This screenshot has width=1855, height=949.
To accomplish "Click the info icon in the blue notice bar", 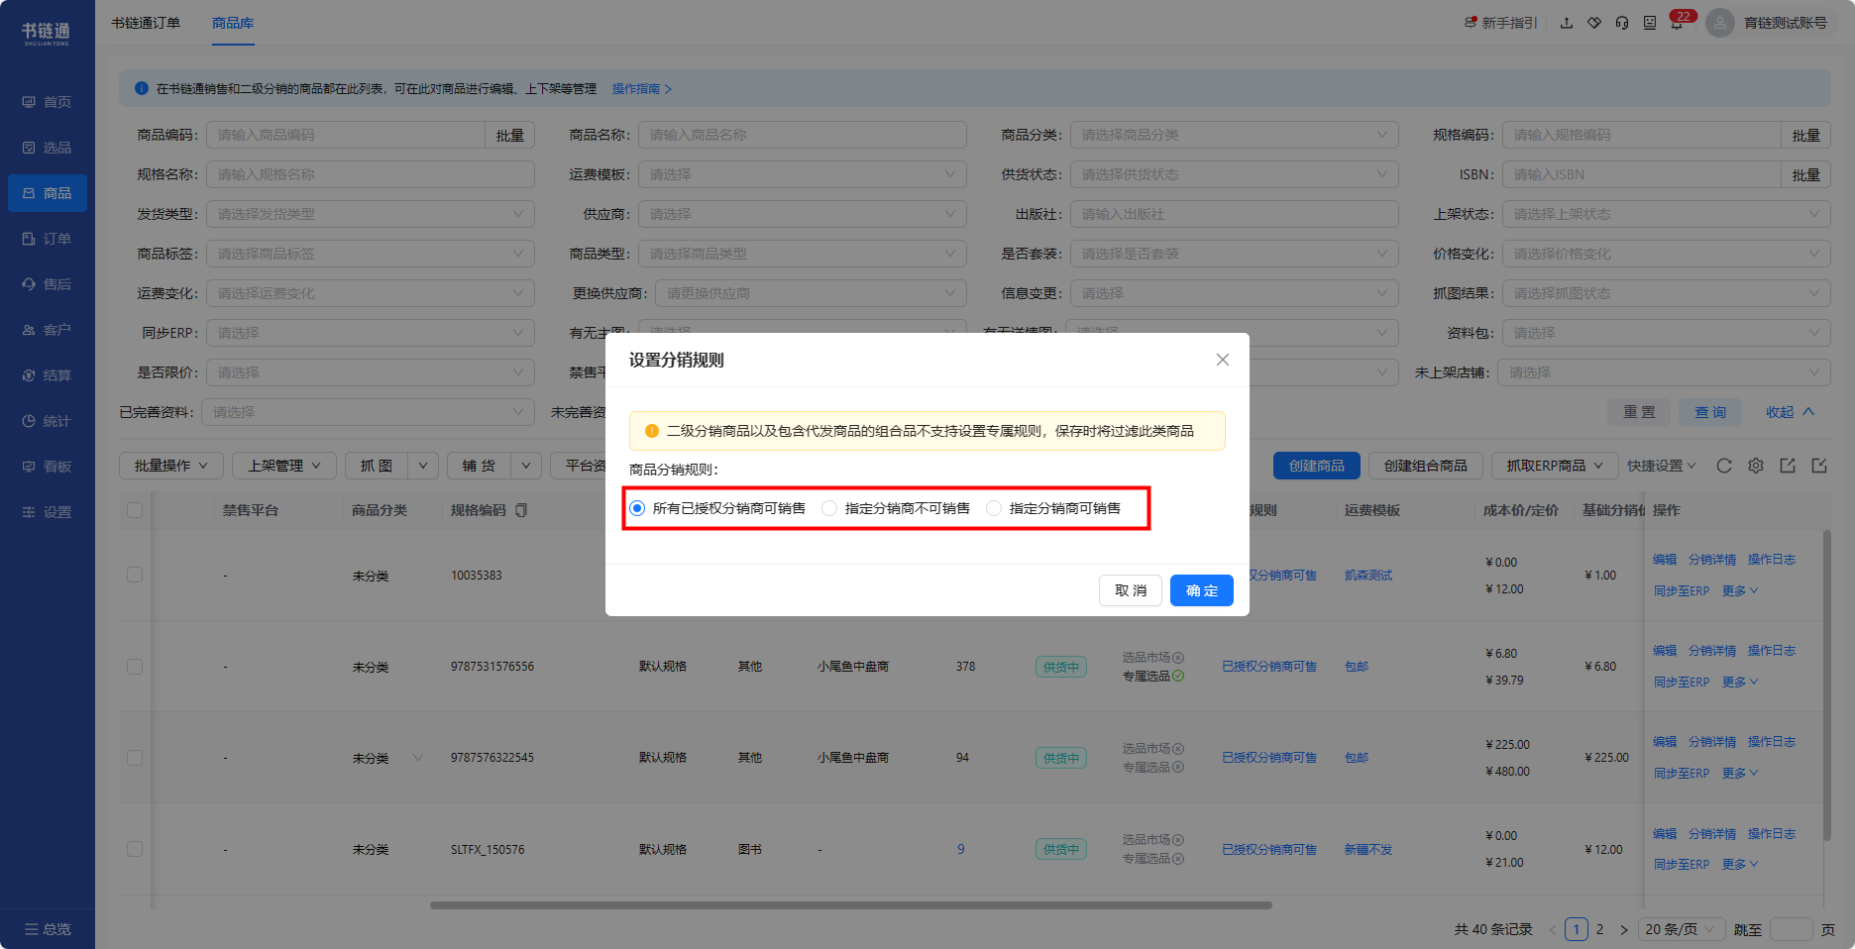I will [142, 88].
